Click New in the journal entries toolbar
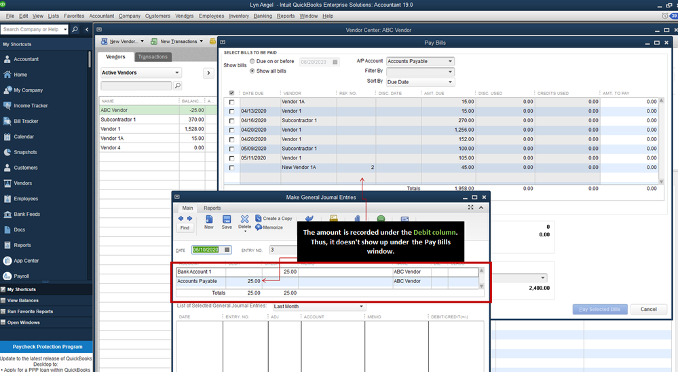The image size is (678, 372). click(209, 223)
